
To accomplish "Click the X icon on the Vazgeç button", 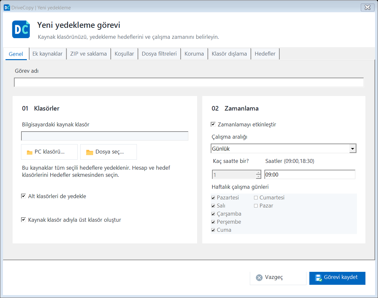I will [x=260, y=278].
